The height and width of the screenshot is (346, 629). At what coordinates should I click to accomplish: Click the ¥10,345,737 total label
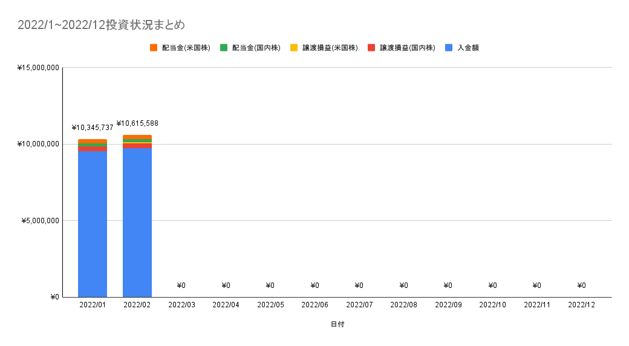click(x=93, y=128)
